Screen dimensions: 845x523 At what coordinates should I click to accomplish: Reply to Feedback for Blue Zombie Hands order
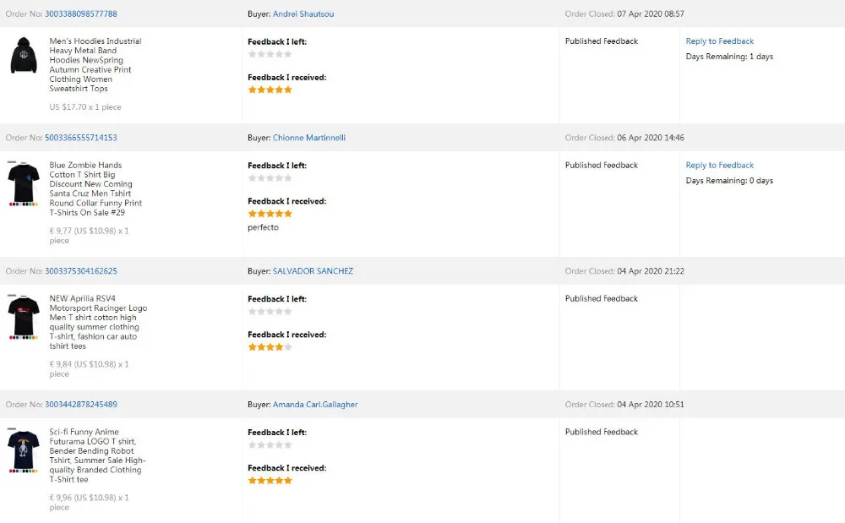(719, 166)
